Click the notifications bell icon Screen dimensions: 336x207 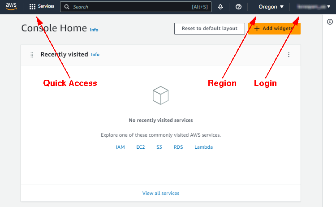click(220, 7)
